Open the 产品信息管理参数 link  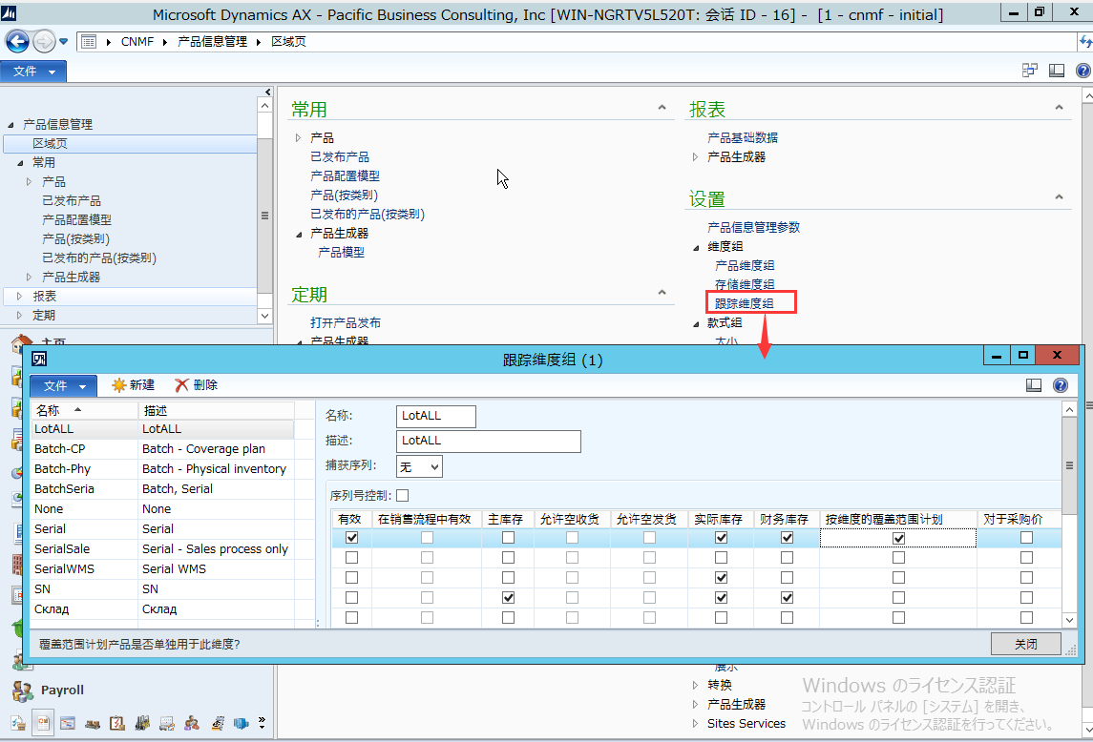click(753, 227)
